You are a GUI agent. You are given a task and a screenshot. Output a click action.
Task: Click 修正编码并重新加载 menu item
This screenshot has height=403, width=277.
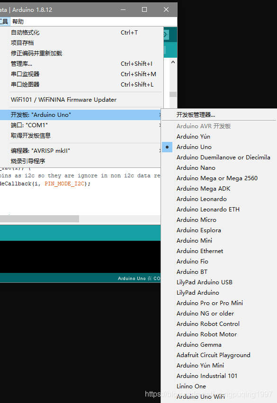[82, 53]
